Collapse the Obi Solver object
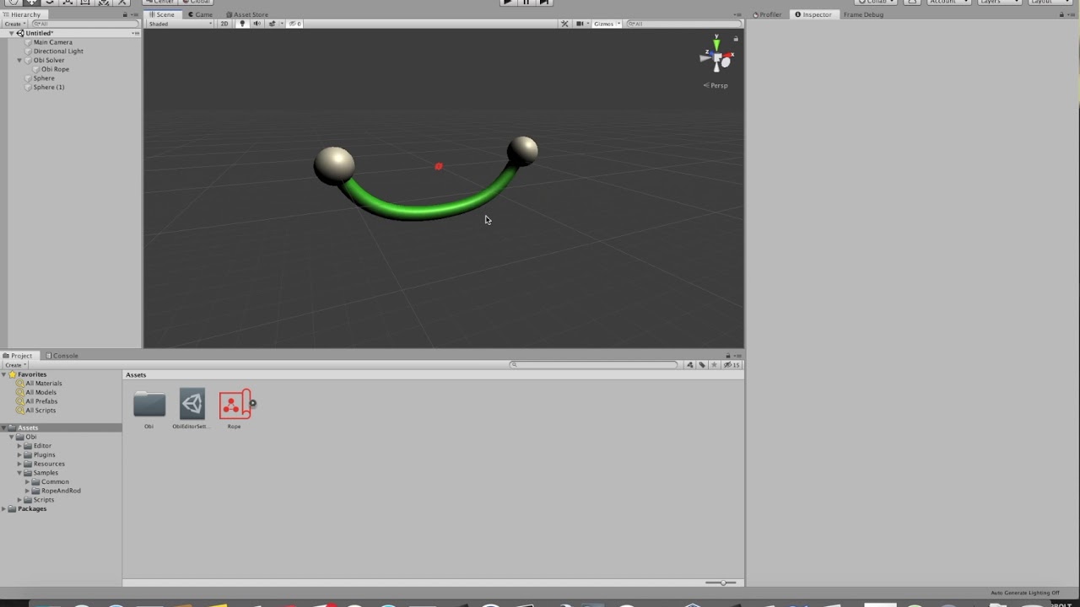 click(x=19, y=61)
